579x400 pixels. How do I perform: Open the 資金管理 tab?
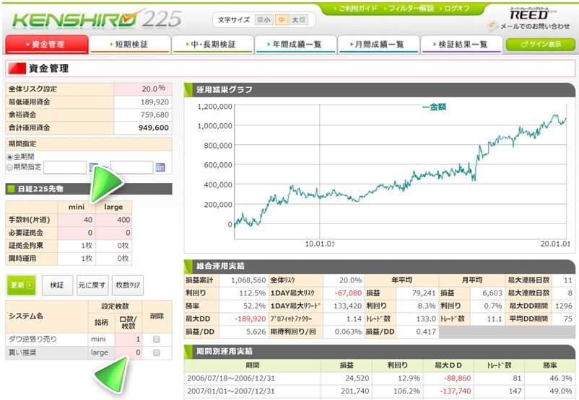click(x=47, y=45)
